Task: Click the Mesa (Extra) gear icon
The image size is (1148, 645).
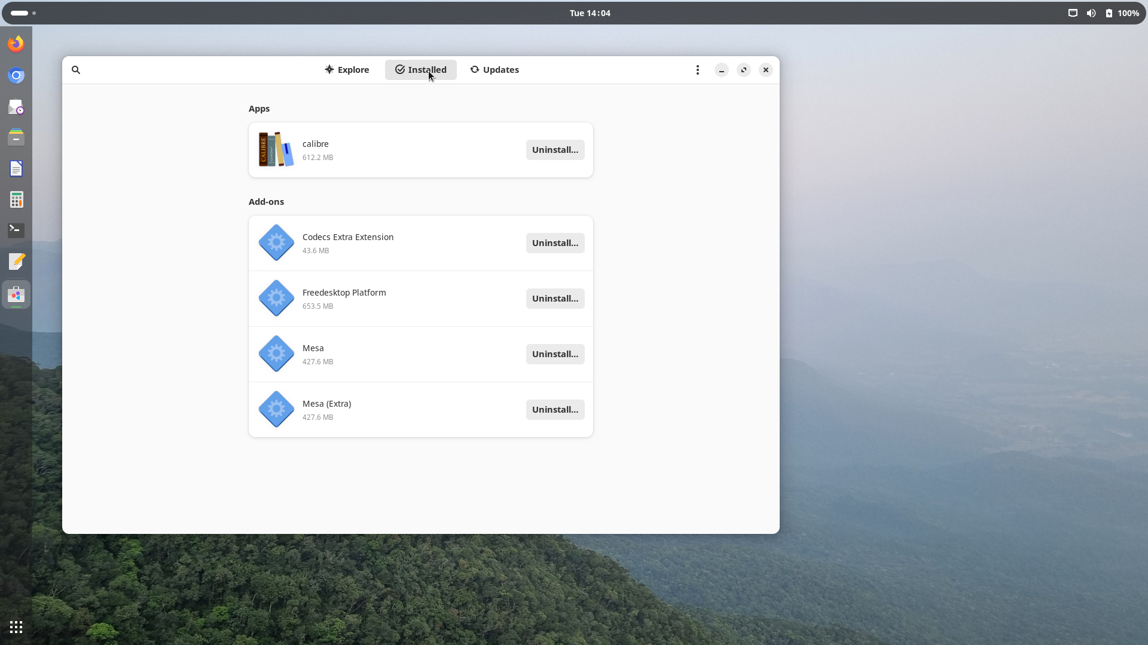Action: point(276,409)
